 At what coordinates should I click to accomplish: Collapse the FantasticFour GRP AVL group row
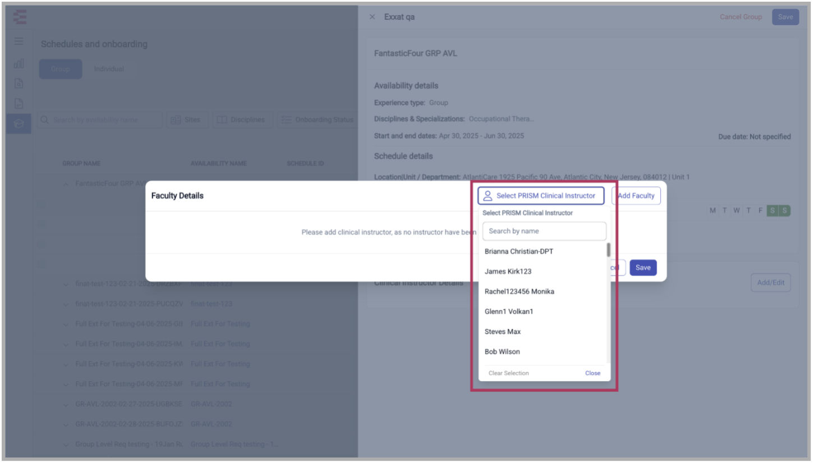click(x=66, y=184)
